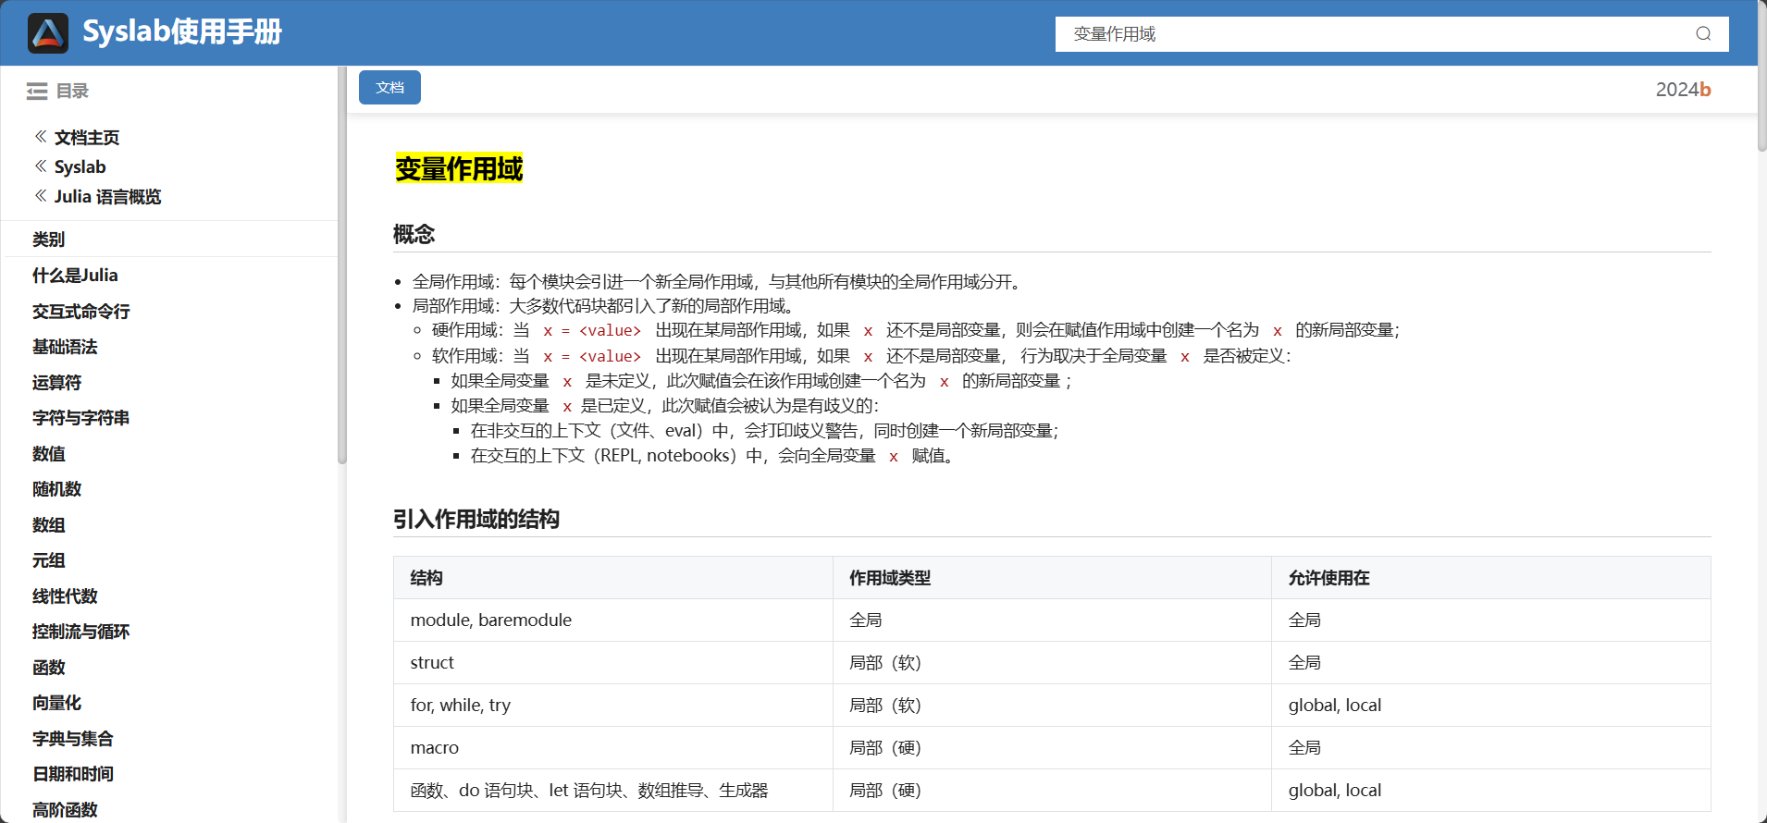The height and width of the screenshot is (823, 1767).
Task: Go to 文档主页
Action: point(87,138)
